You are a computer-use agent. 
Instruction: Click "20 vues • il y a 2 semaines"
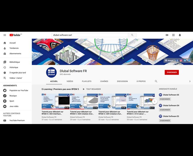tap(137, 120)
